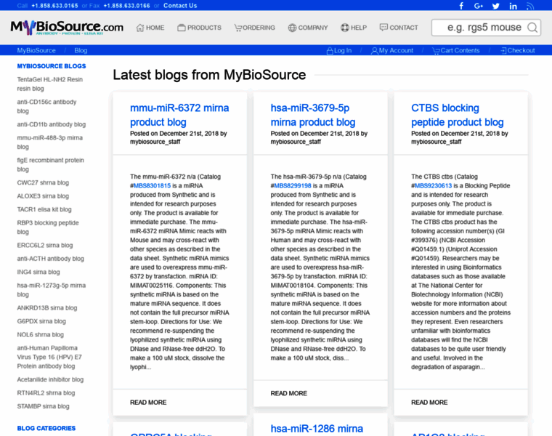
Task: Open ANKRD13B sirna blog
Action: (x=47, y=308)
